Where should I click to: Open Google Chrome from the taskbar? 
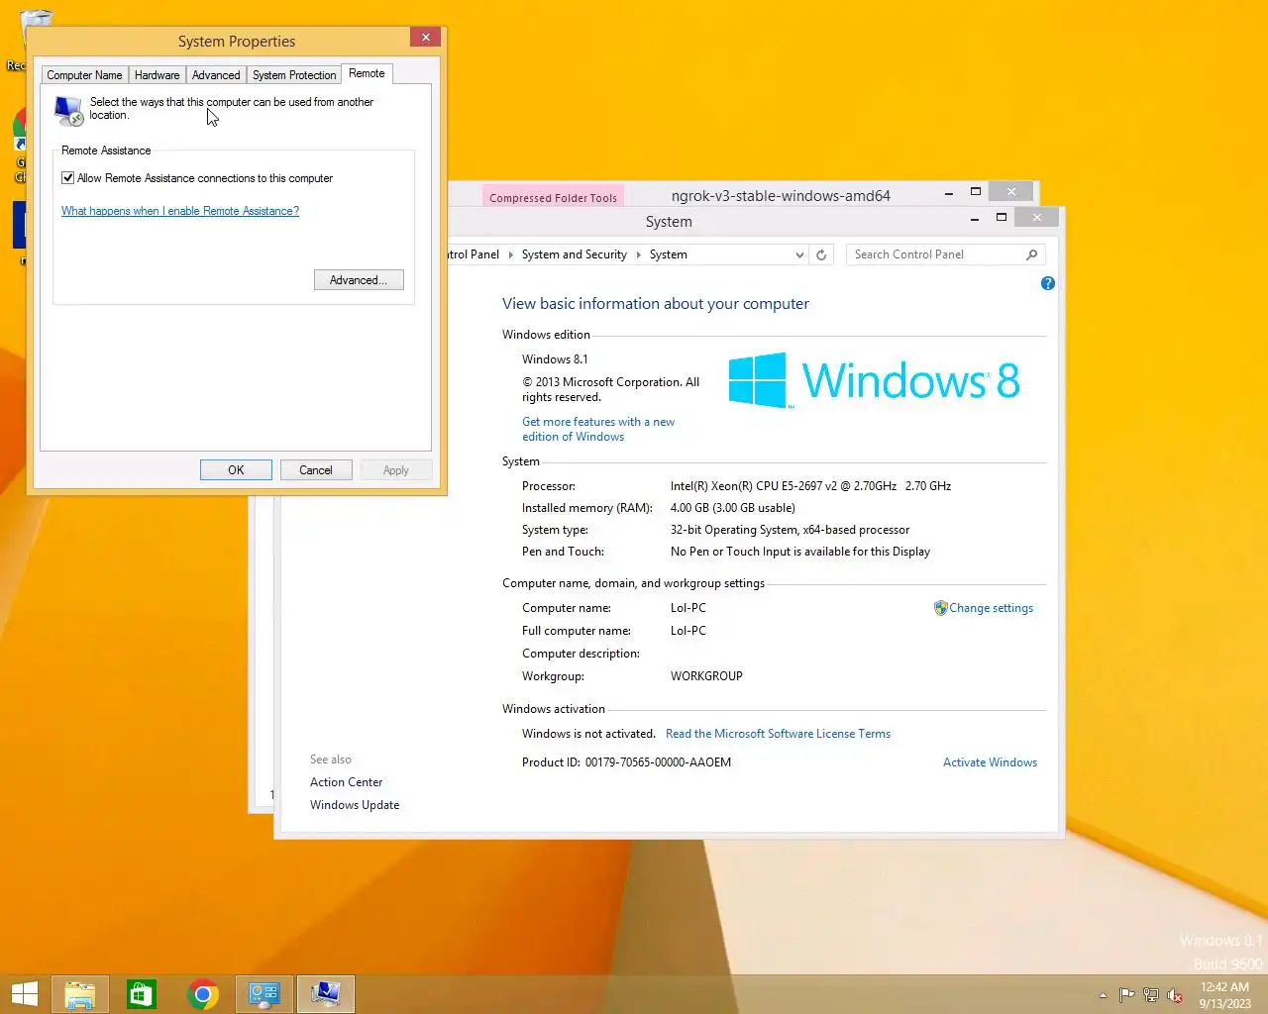(203, 994)
